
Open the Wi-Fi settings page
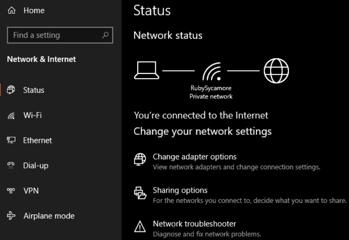point(32,115)
